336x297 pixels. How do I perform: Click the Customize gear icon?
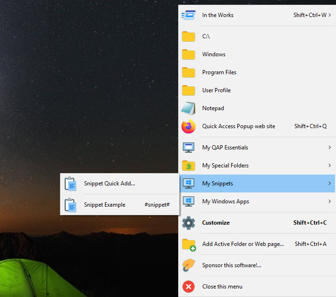pos(189,223)
